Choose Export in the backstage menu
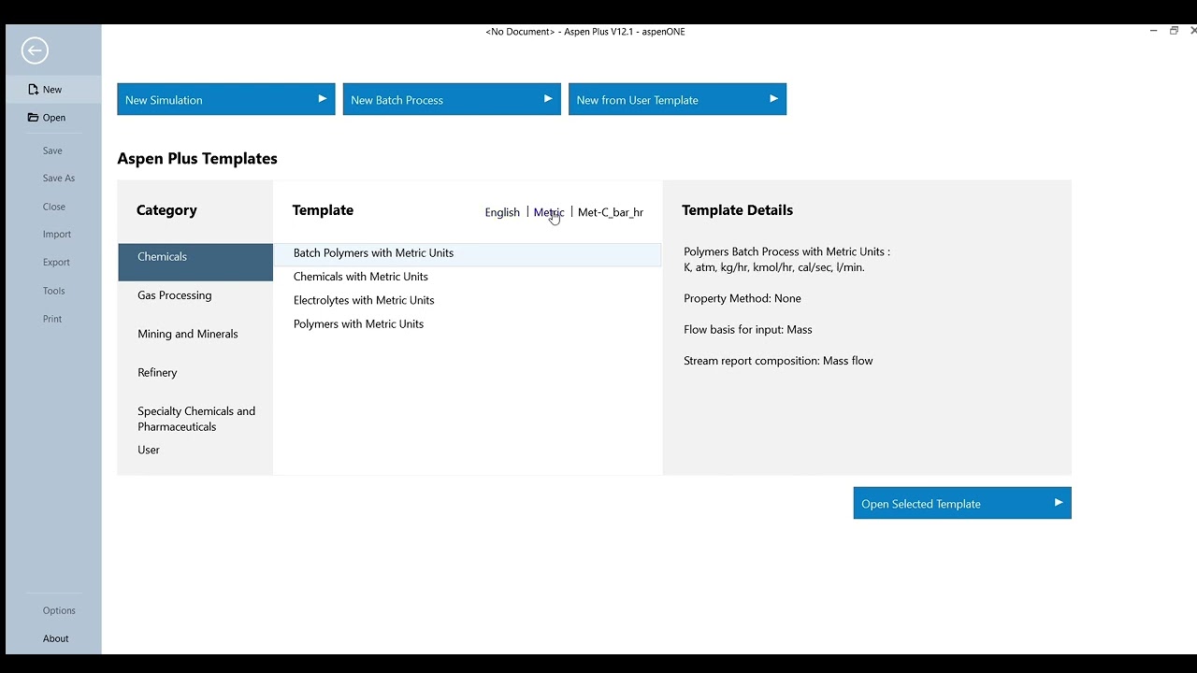Image resolution: width=1197 pixels, height=673 pixels. pyautogui.click(x=56, y=263)
